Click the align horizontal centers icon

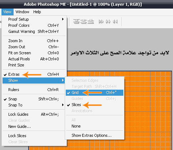(x=108, y=22)
